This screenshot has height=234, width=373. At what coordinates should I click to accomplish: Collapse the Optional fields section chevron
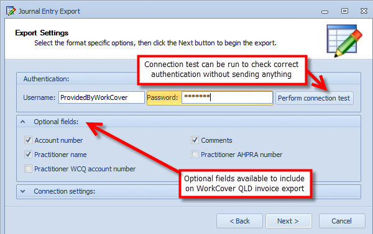[x=23, y=122]
